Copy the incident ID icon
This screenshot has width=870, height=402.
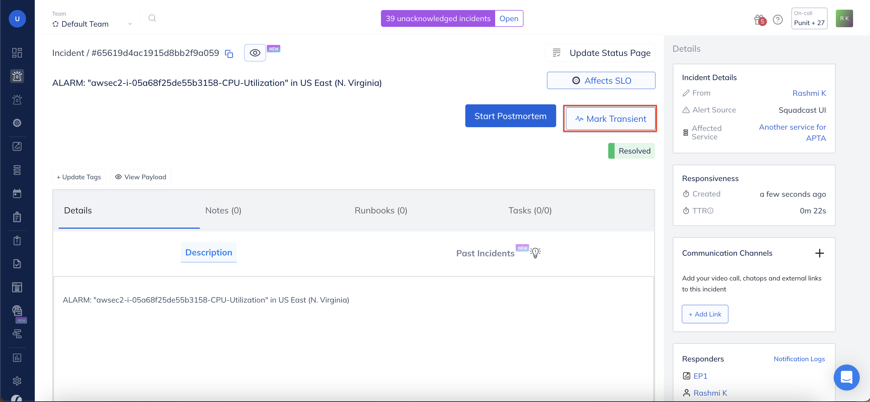(x=229, y=54)
